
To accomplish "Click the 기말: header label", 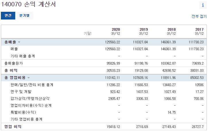I will click(x=88, y=33).
